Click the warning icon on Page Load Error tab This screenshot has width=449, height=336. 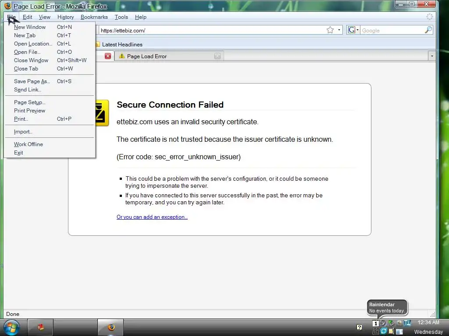tap(122, 56)
